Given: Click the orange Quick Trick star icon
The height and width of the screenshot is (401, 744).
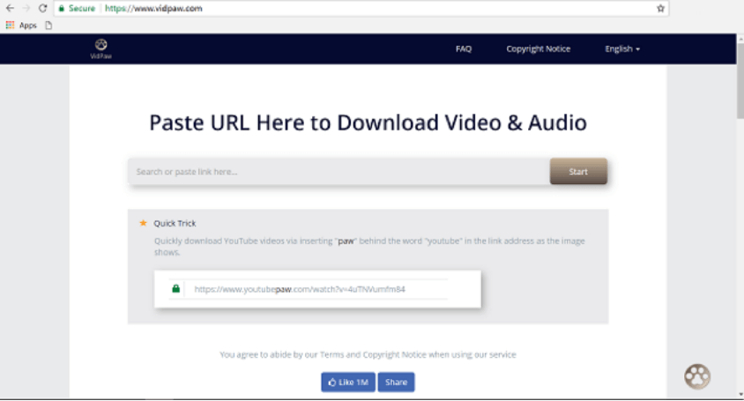Looking at the screenshot, I should pos(143,223).
